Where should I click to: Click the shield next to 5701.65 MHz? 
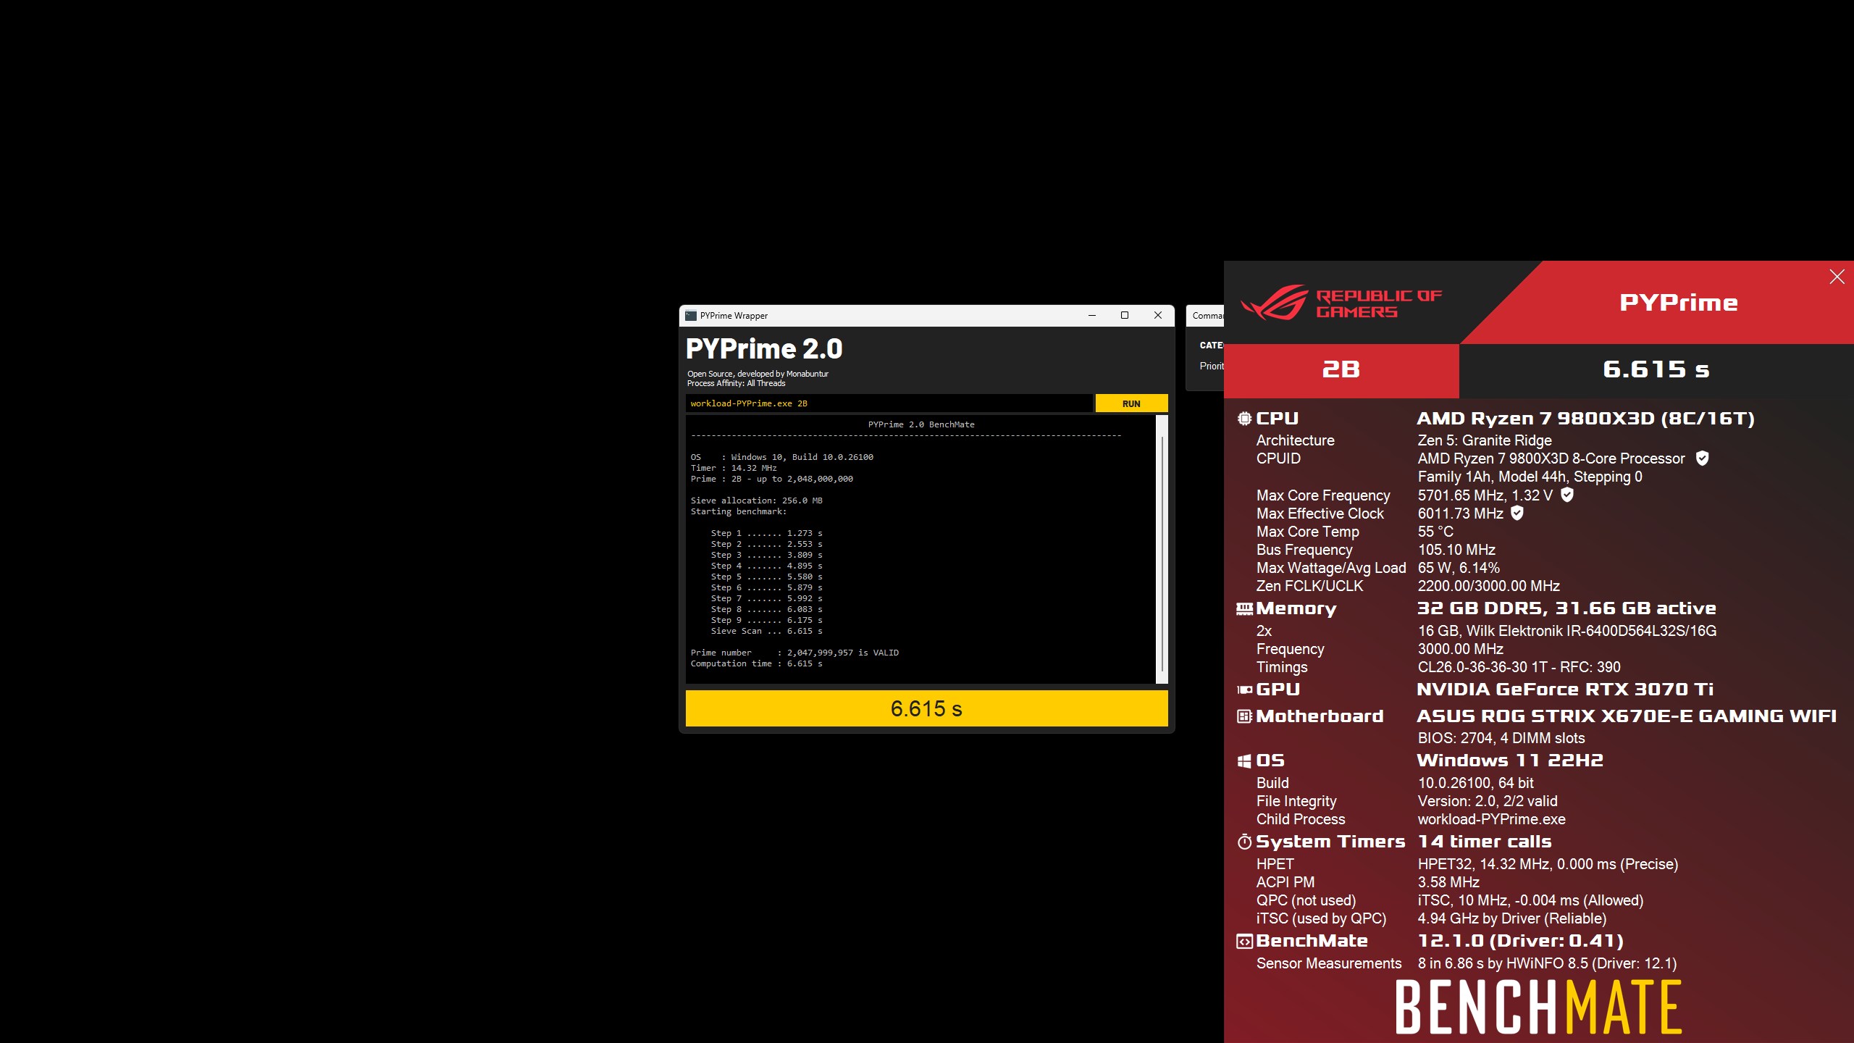[x=1567, y=495]
